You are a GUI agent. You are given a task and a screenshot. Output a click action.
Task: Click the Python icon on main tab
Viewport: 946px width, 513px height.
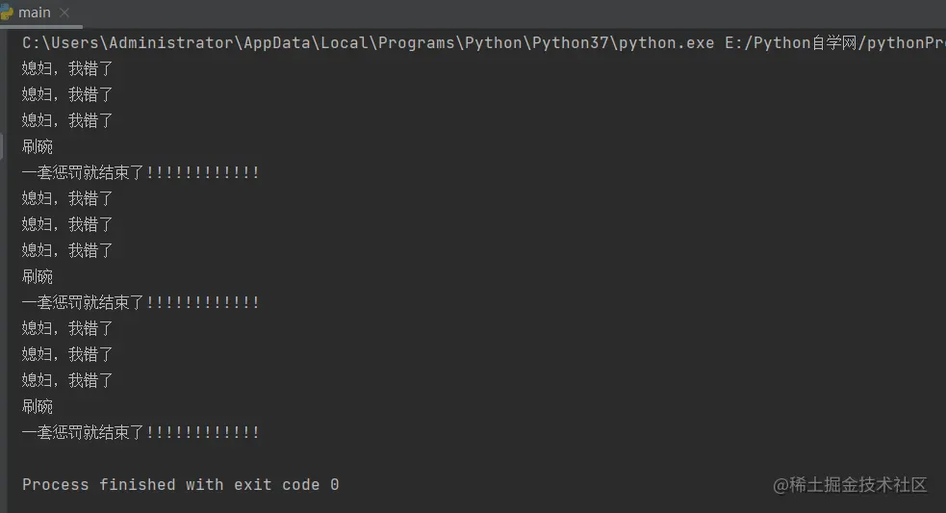point(6,13)
